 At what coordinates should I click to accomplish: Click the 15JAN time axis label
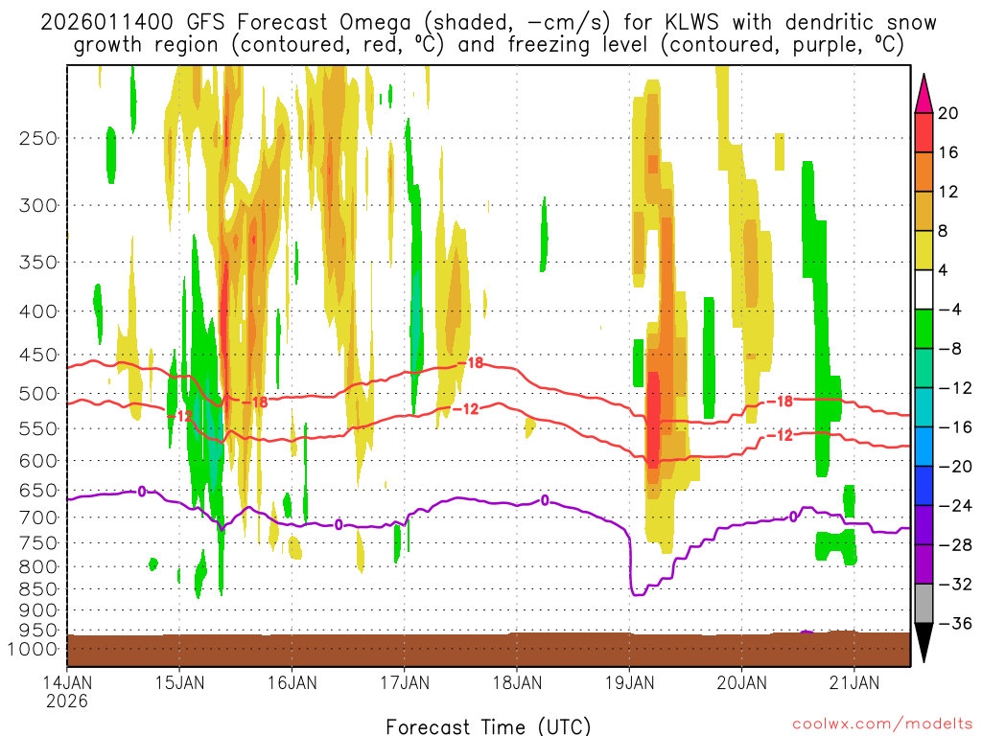pyautogui.click(x=179, y=682)
